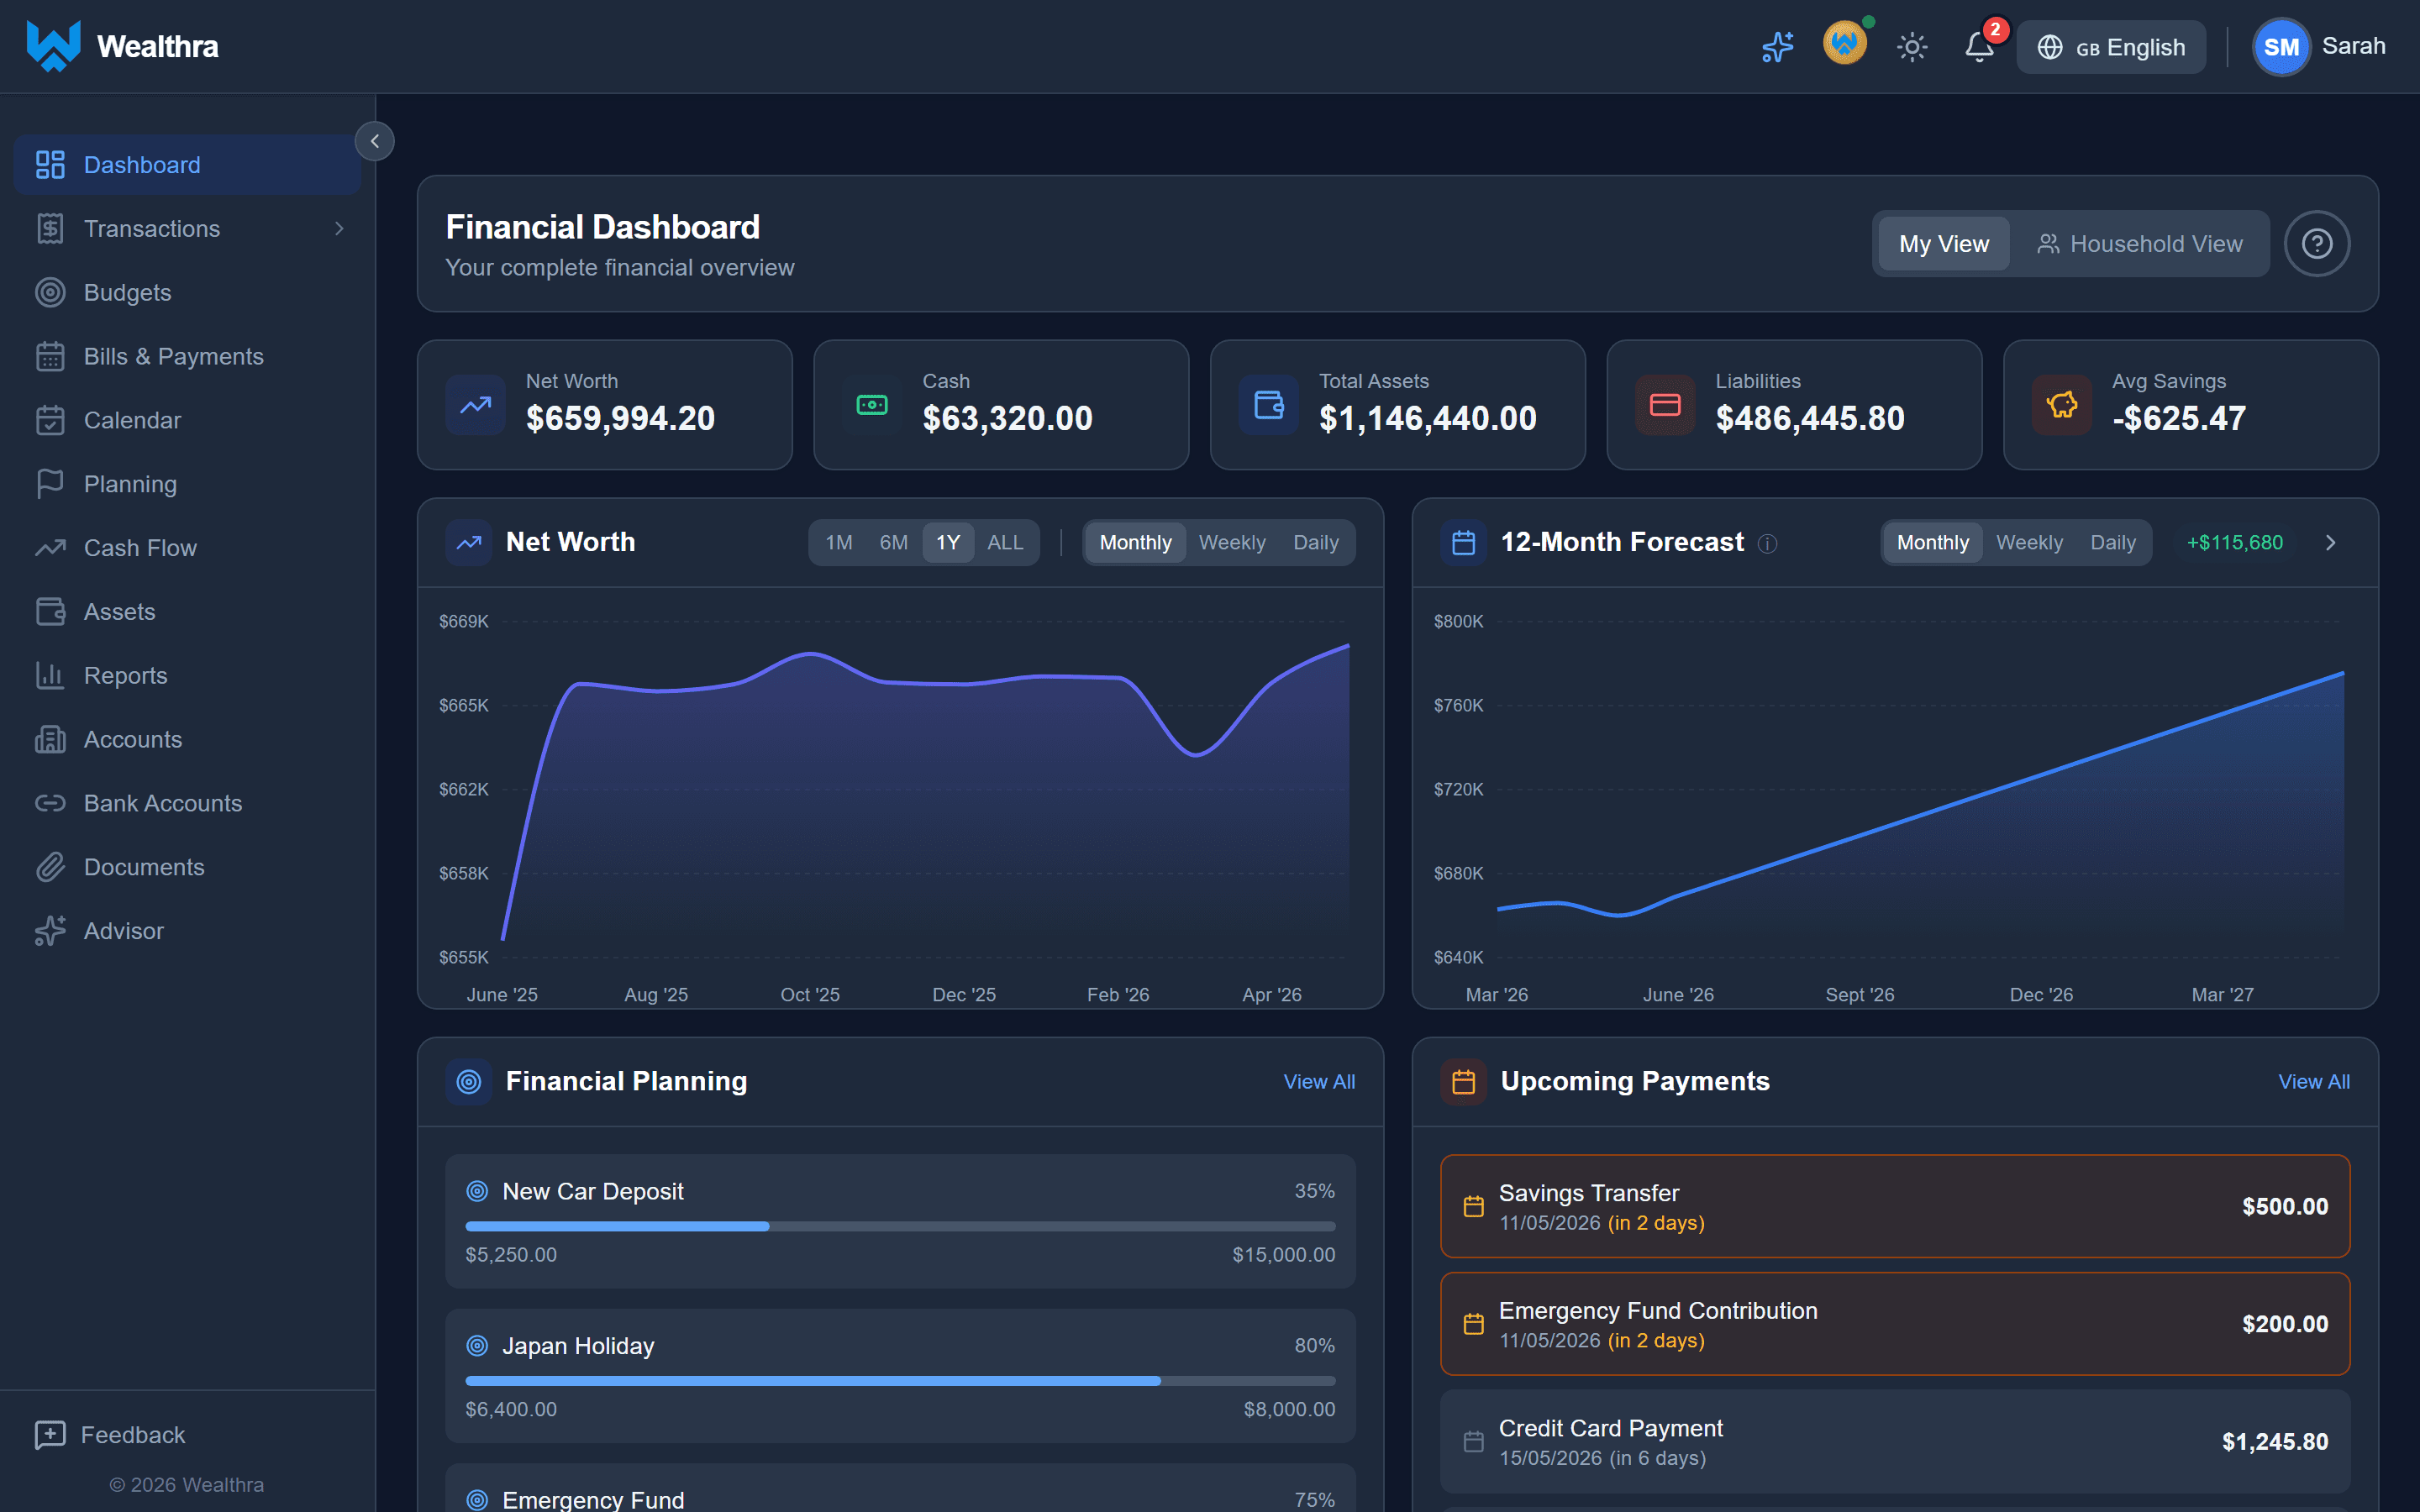Select Weekly in Net Worth chart

coord(1232,543)
